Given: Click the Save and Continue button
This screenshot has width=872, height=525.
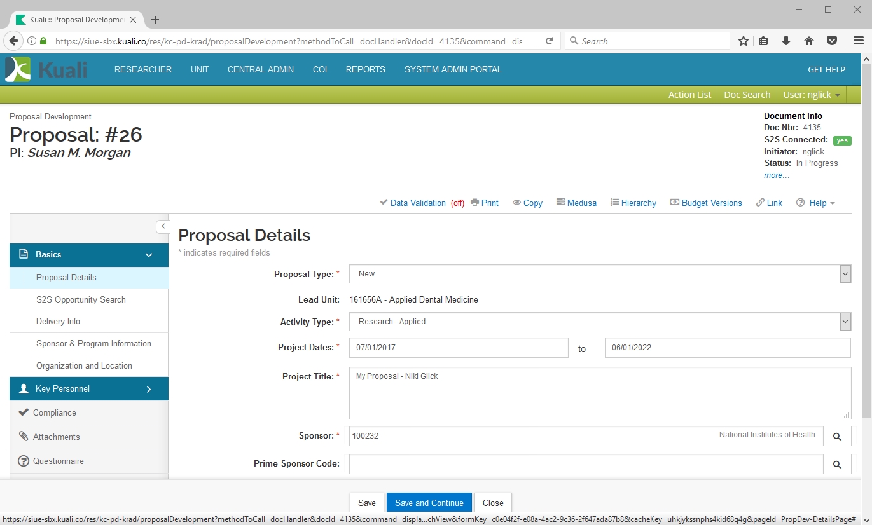Looking at the screenshot, I should (x=429, y=503).
